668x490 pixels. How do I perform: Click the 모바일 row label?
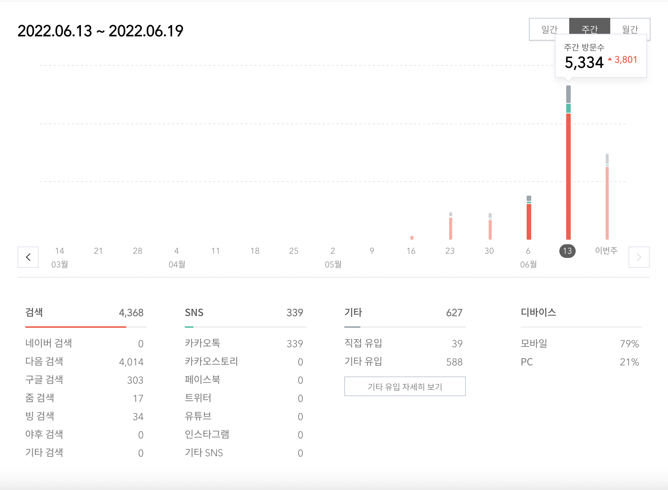click(x=534, y=343)
